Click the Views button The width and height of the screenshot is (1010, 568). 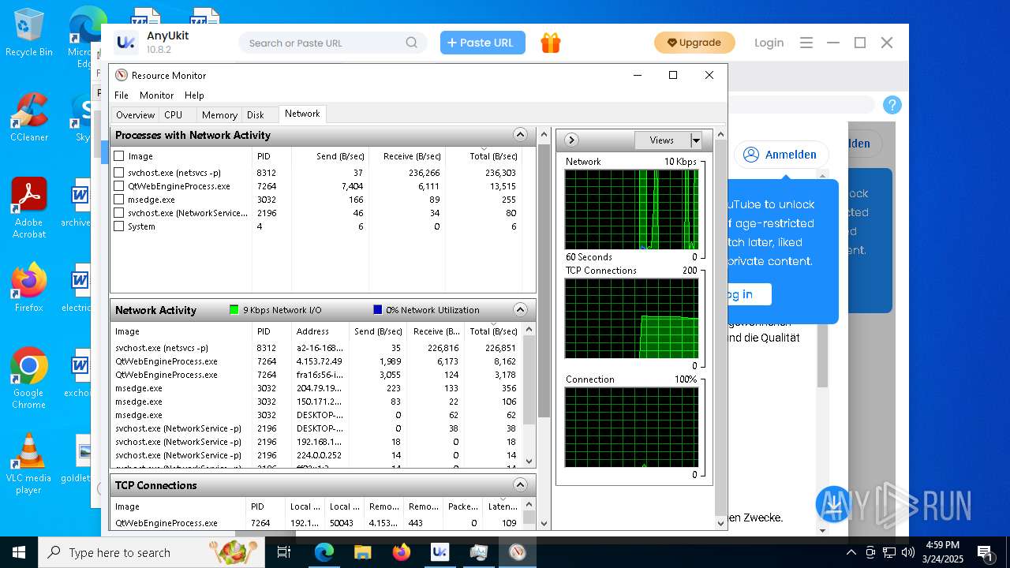pos(662,140)
